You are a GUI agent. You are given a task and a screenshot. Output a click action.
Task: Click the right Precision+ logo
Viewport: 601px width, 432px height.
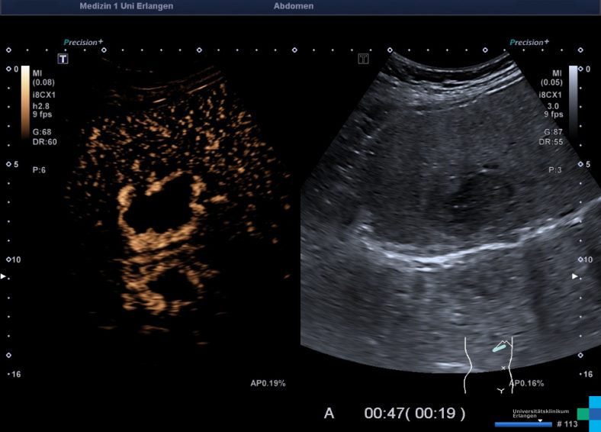tap(529, 43)
